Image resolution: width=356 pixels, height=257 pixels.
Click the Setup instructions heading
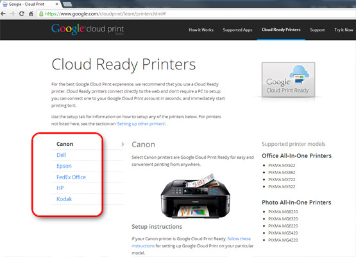click(157, 227)
